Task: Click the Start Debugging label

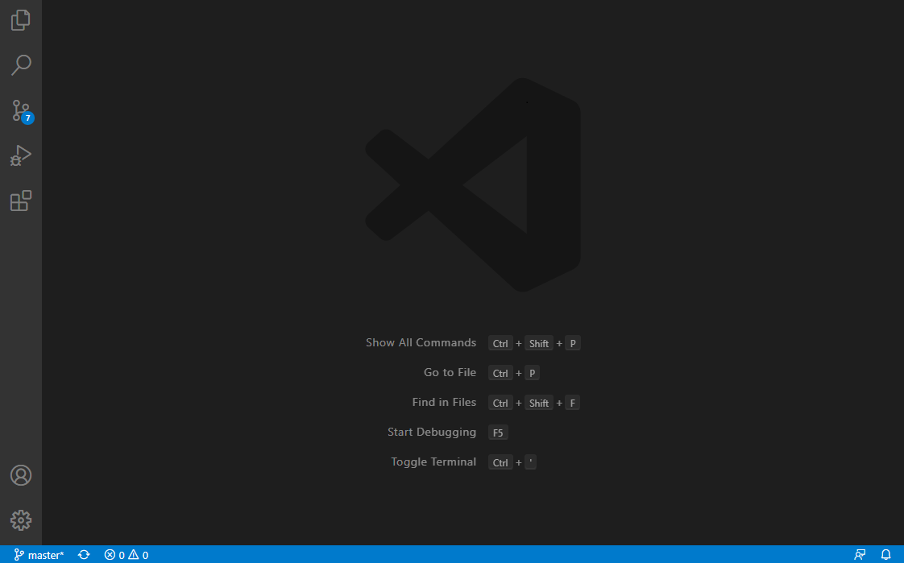Action: pyautogui.click(x=432, y=433)
